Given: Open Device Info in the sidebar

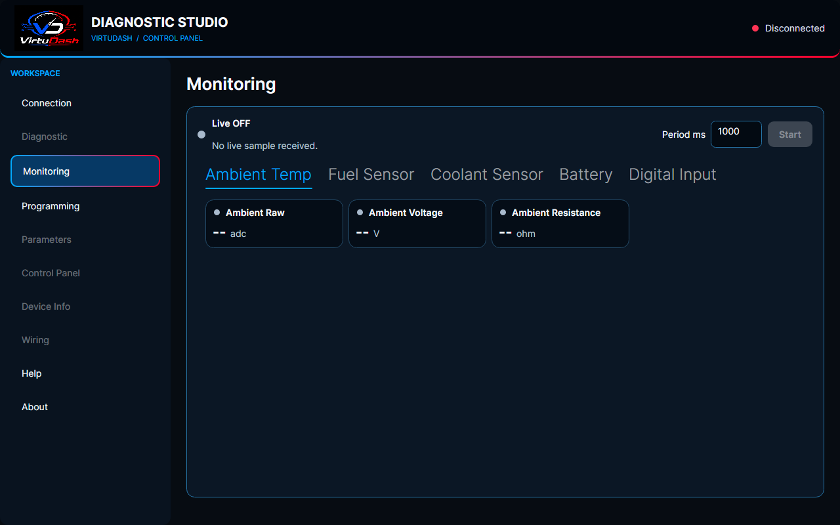Looking at the screenshot, I should pos(85,306).
